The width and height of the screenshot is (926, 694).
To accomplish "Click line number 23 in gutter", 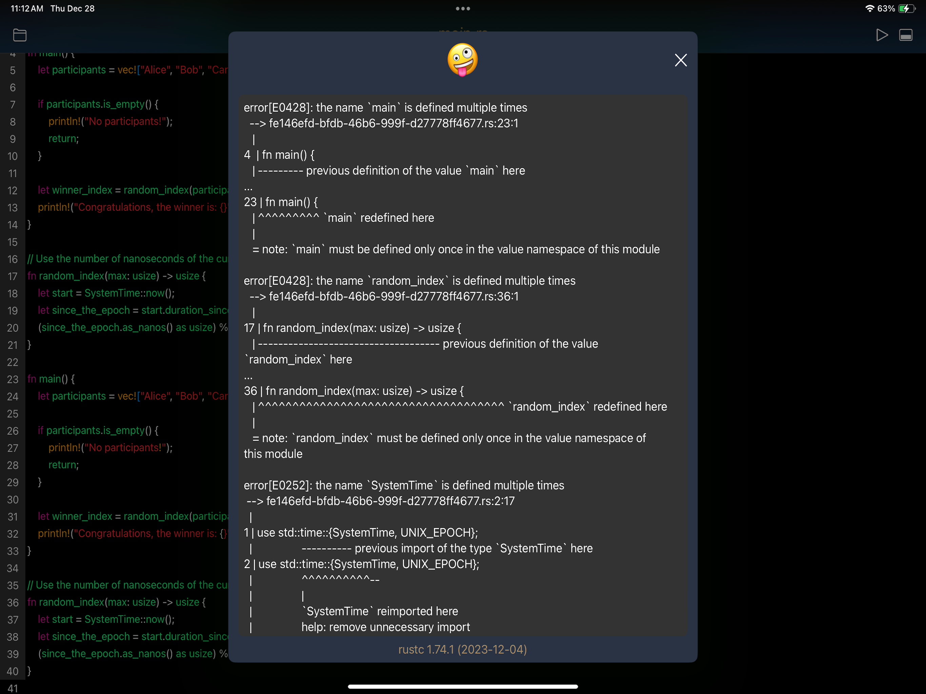I will coord(13,379).
